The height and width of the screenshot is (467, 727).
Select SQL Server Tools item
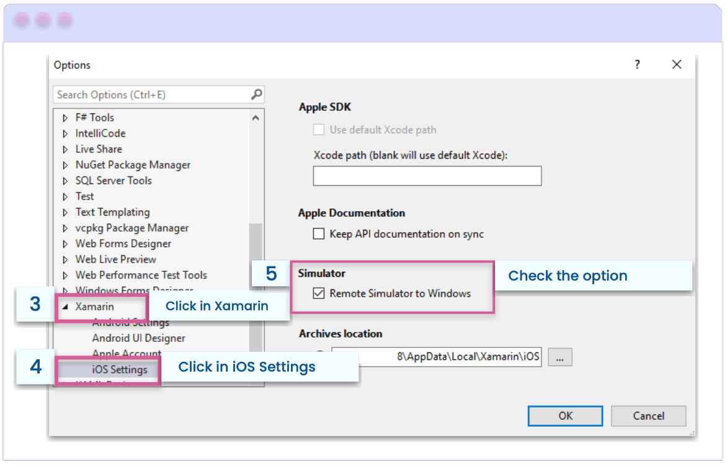(x=114, y=180)
